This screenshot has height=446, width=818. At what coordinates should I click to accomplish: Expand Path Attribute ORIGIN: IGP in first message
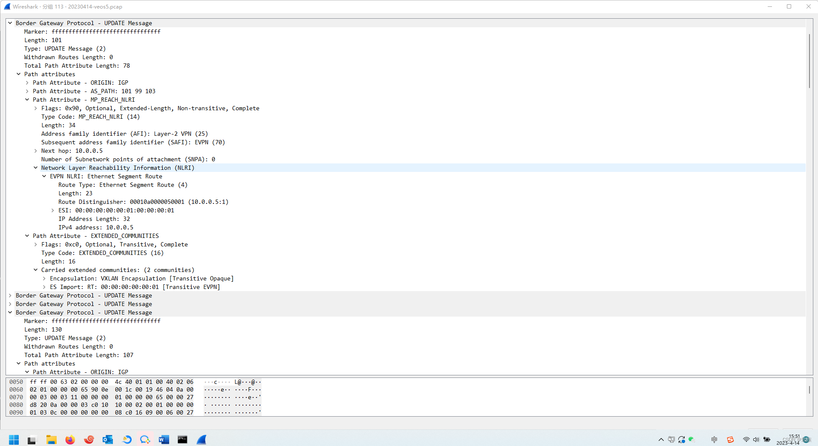(x=27, y=83)
